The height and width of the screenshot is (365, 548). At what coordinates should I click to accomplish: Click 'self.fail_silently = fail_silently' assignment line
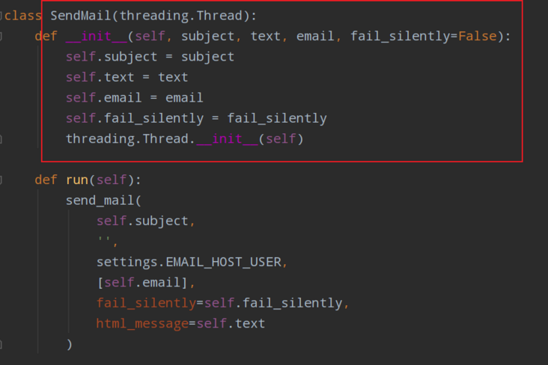[x=195, y=118]
